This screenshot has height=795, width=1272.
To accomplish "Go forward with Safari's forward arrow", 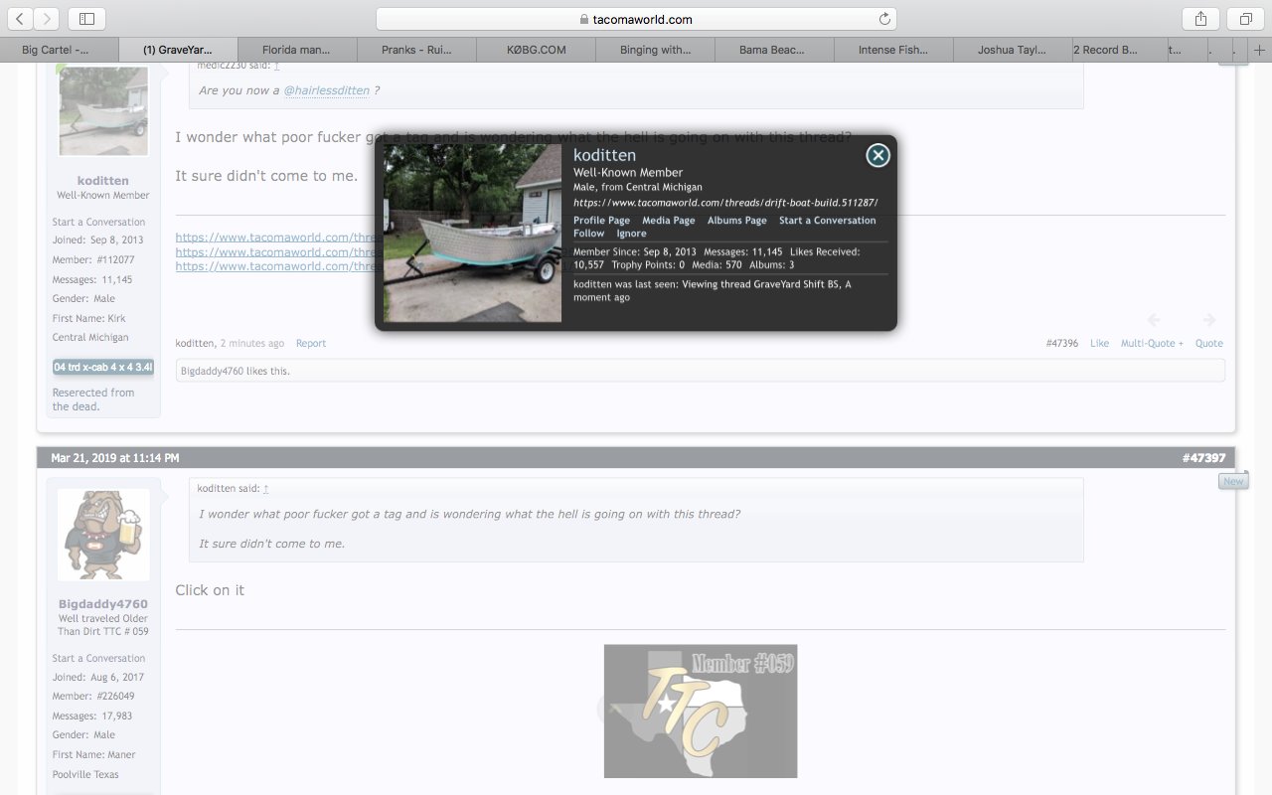I will pyautogui.click(x=47, y=19).
